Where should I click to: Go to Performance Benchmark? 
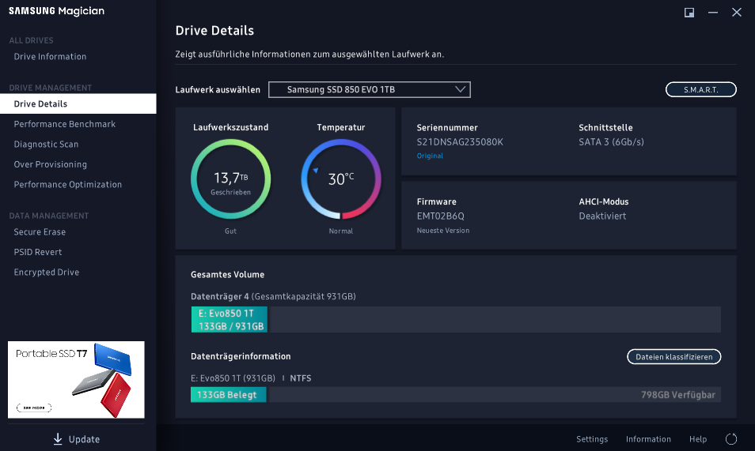pyautogui.click(x=65, y=124)
